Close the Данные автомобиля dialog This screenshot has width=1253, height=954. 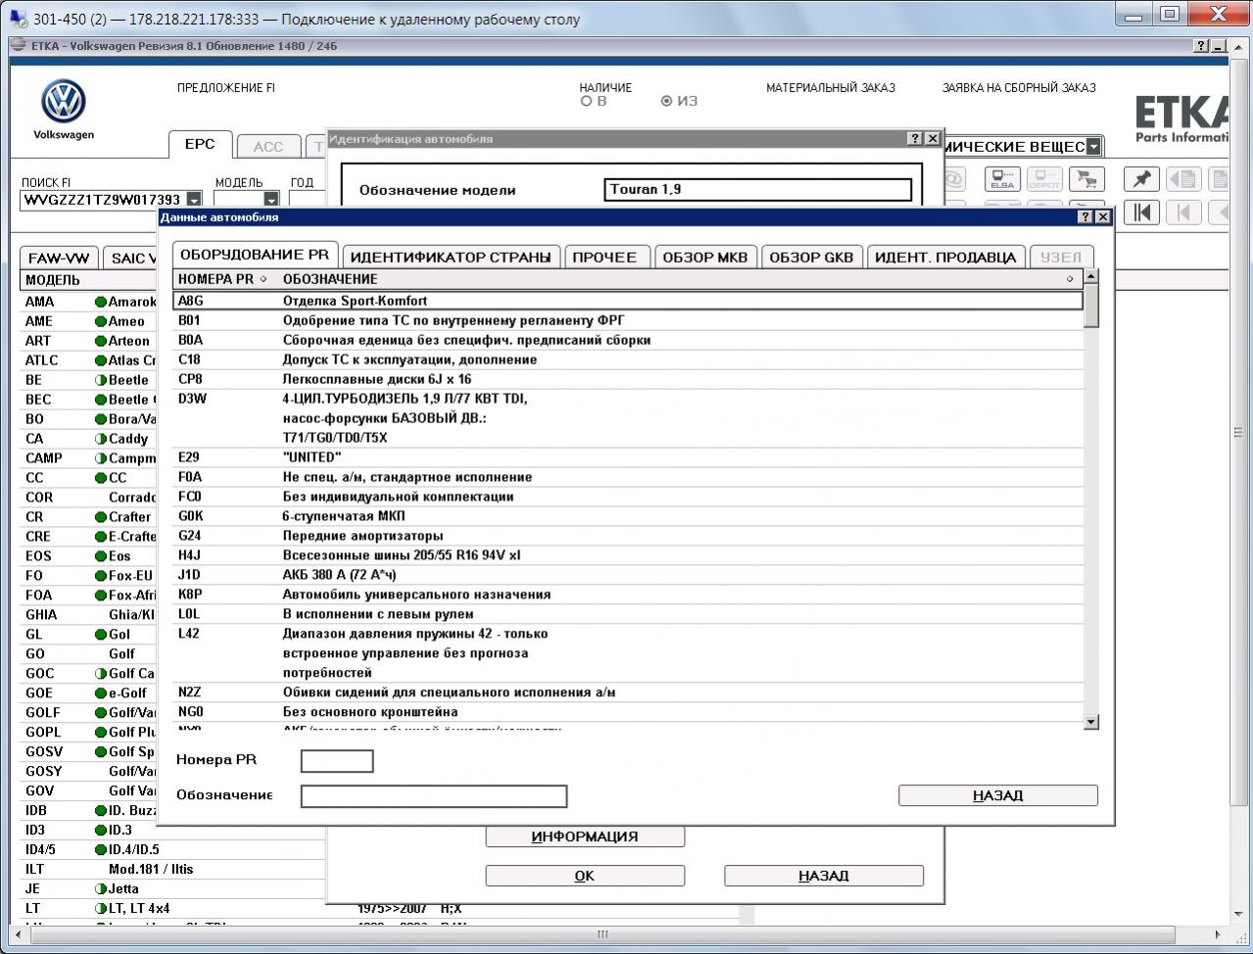1102,216
